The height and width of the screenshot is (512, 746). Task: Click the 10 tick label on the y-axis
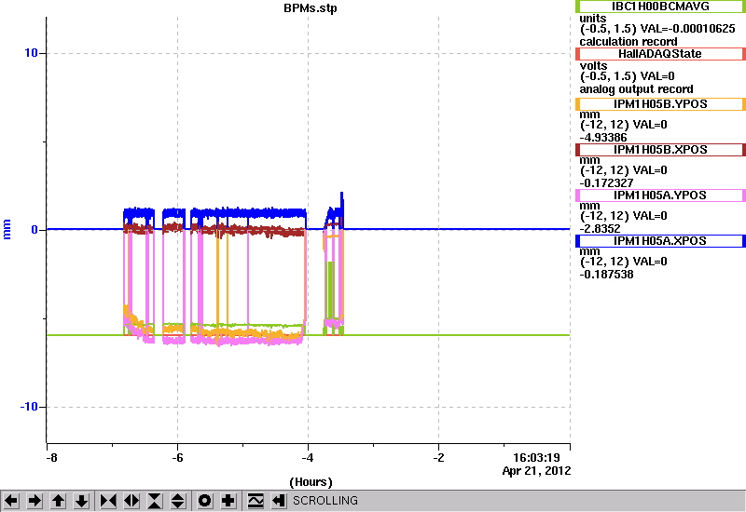pyautogui.click(x=31, y=53)
